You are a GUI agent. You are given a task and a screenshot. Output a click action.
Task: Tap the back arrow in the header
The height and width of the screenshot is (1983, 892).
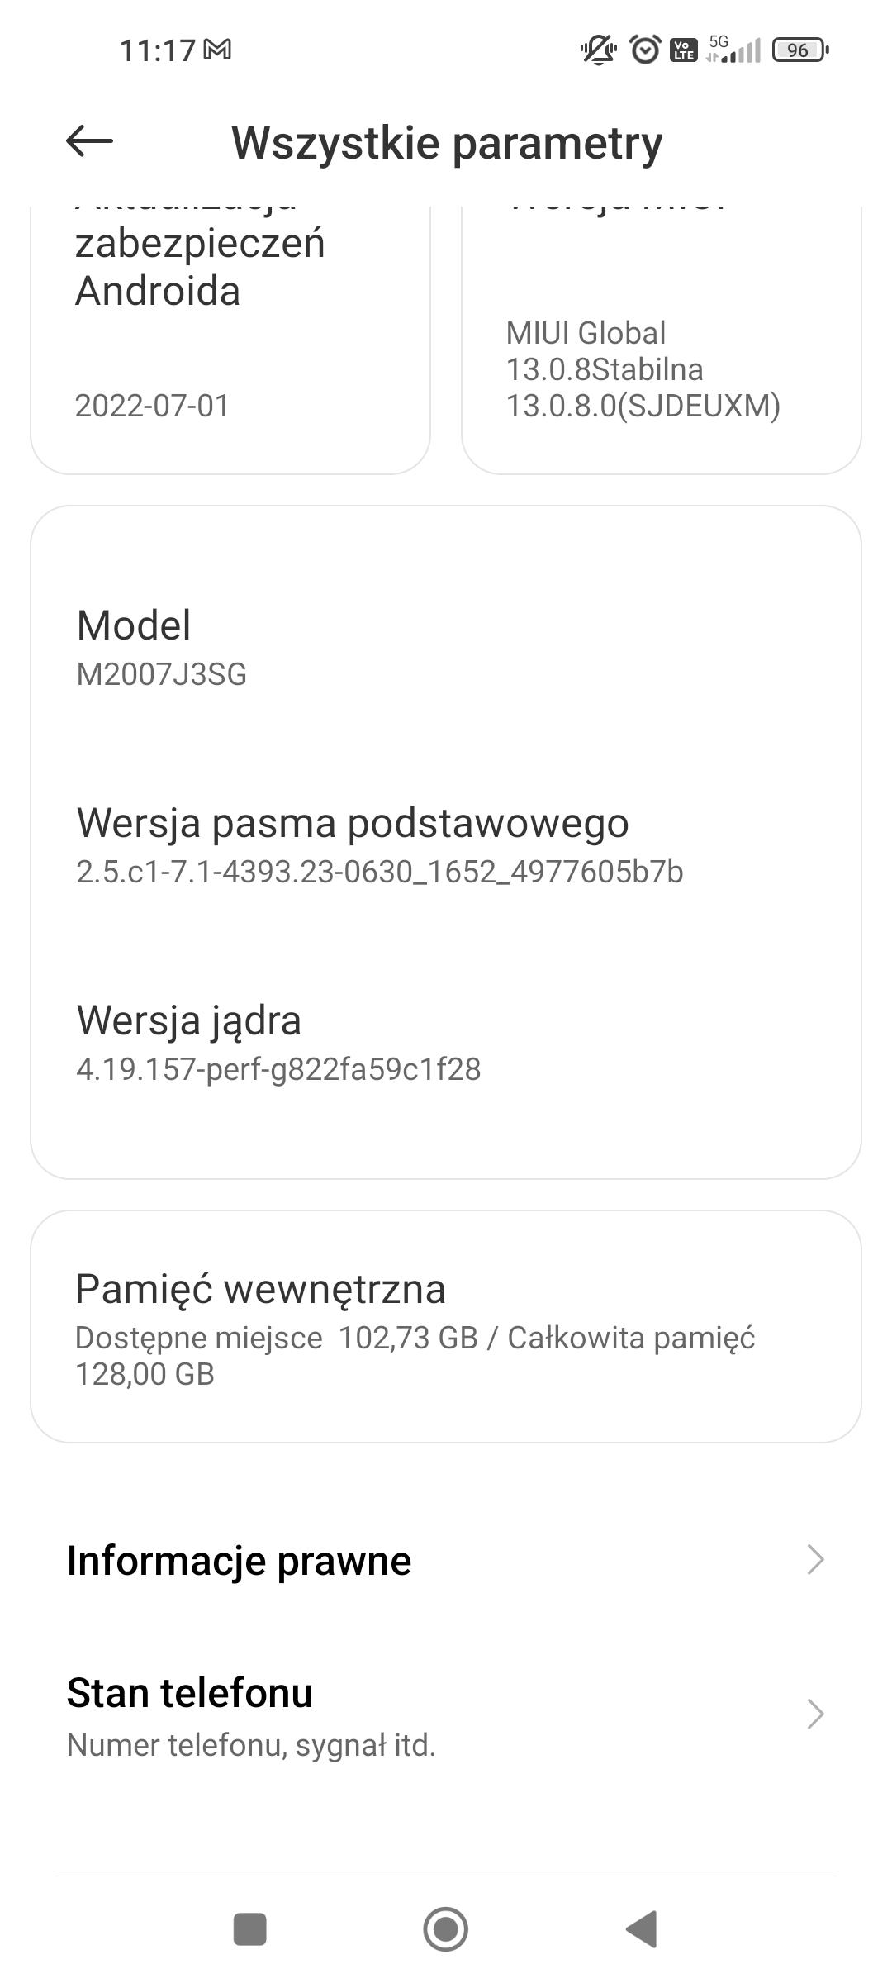point(89,141)
